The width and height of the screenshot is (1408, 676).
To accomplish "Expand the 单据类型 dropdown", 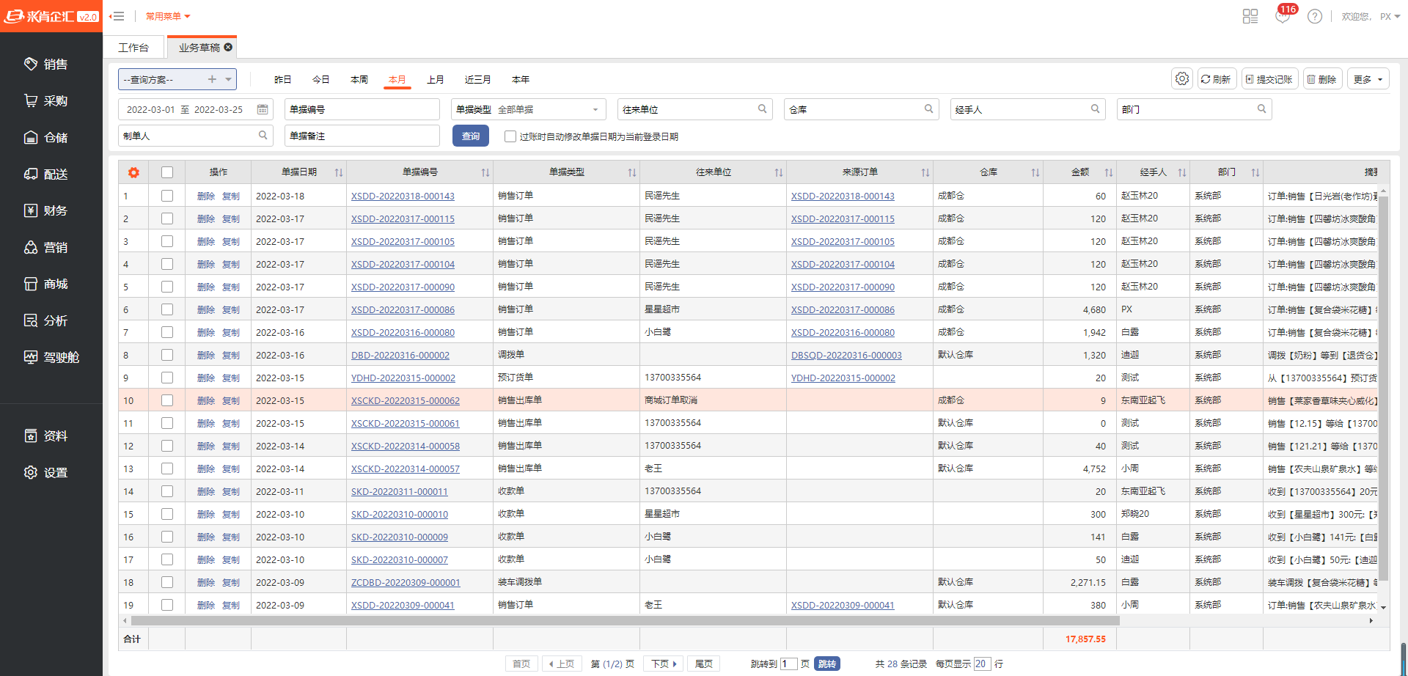I will point(595,109).
